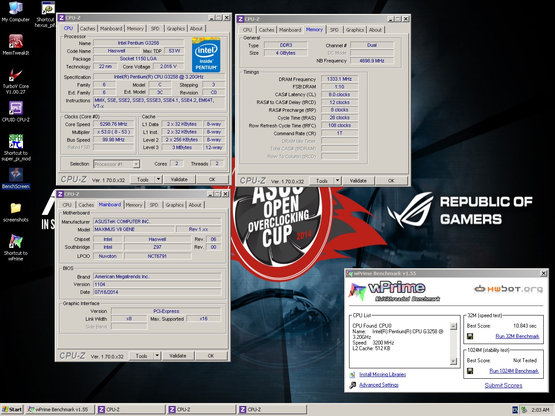Screen dimensions: 555x416
Task: Click the HWBOT.org logo
Action: [508, 289]
